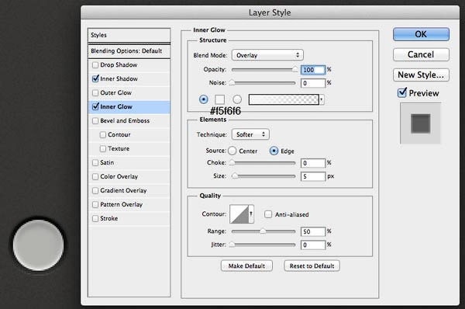Image resolution: width=465 pixels, height=309 pixels.
Task: Select the Outer Glow settings row
Action: pos(129,92)
